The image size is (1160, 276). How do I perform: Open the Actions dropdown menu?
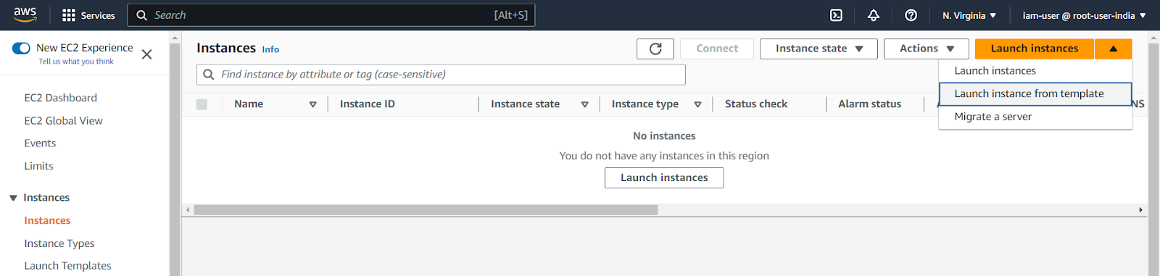(x=927, y=49)
